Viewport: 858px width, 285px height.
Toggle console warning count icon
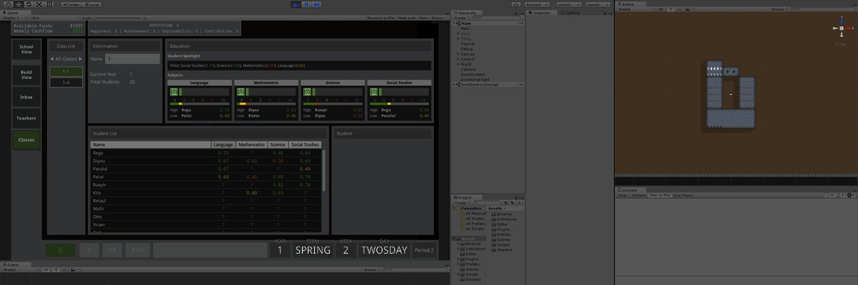pyautogui.click(x=840, y=195)
